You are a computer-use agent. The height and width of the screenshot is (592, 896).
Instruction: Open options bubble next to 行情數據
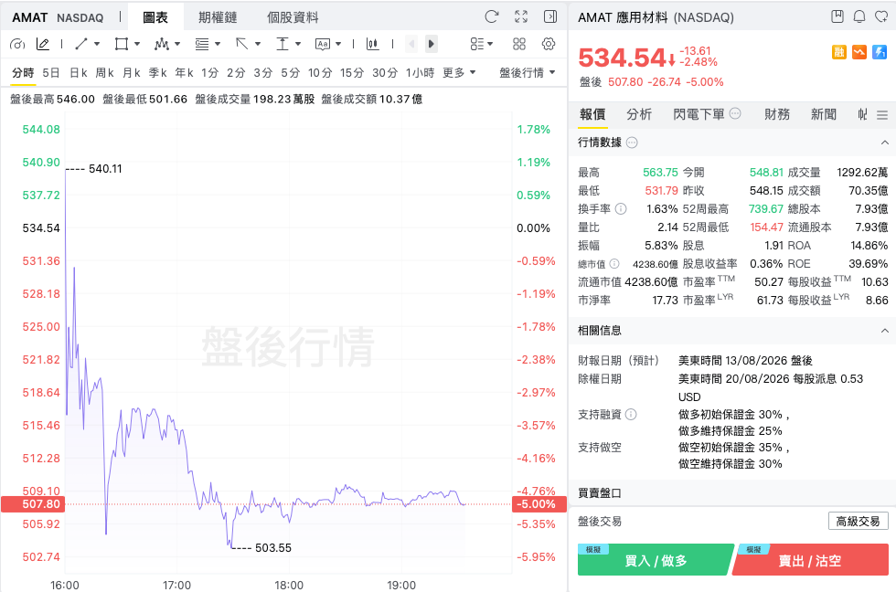tap(632, 143)
